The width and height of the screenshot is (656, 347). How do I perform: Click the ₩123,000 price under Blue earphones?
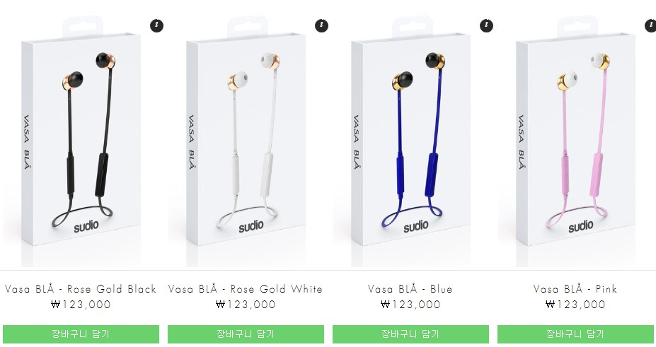coord(410,305)
